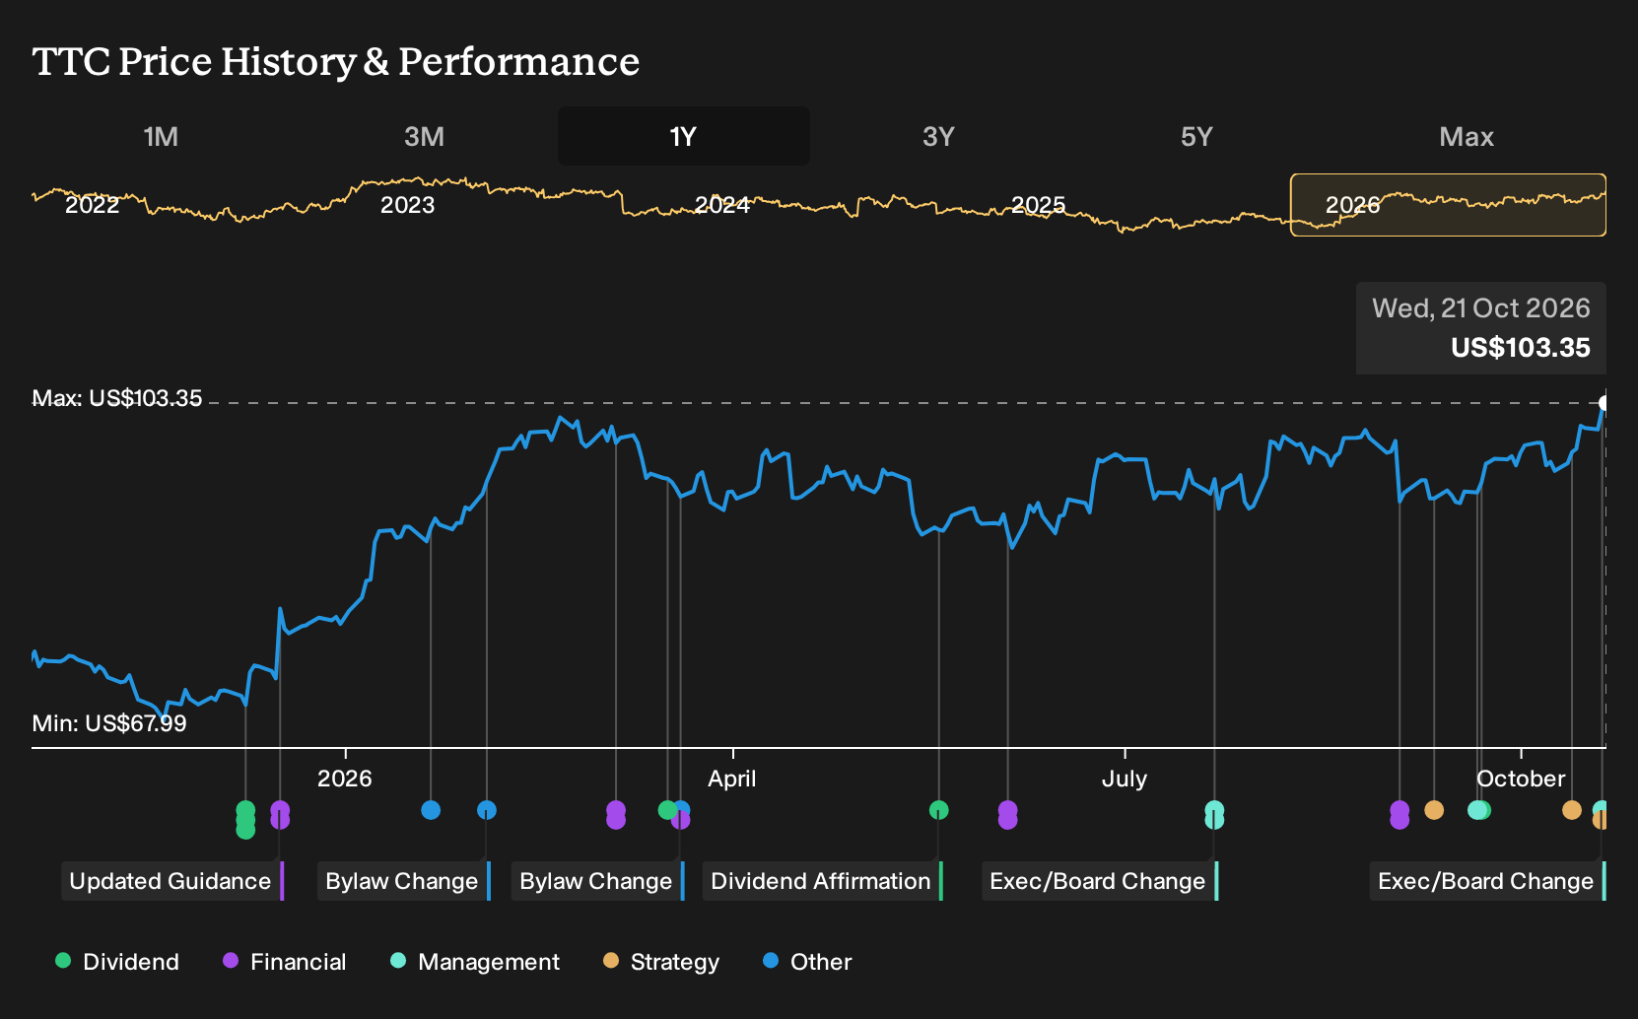Screen dimensions: 1638x1019
Task: Open the Bylaw Change label beside Dividend Affirmation
Action: coord(598,881)
